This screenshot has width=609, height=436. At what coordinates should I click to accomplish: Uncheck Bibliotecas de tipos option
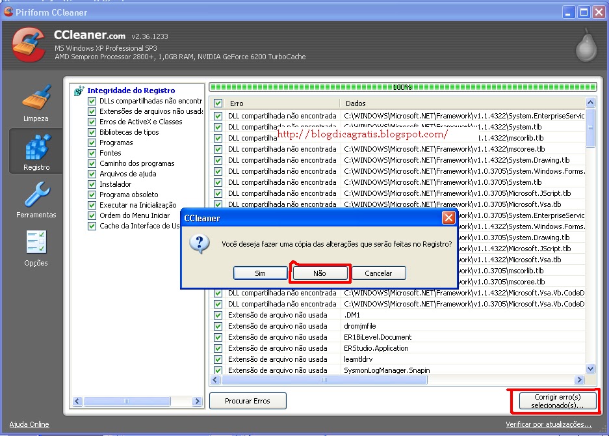(92, 132)
